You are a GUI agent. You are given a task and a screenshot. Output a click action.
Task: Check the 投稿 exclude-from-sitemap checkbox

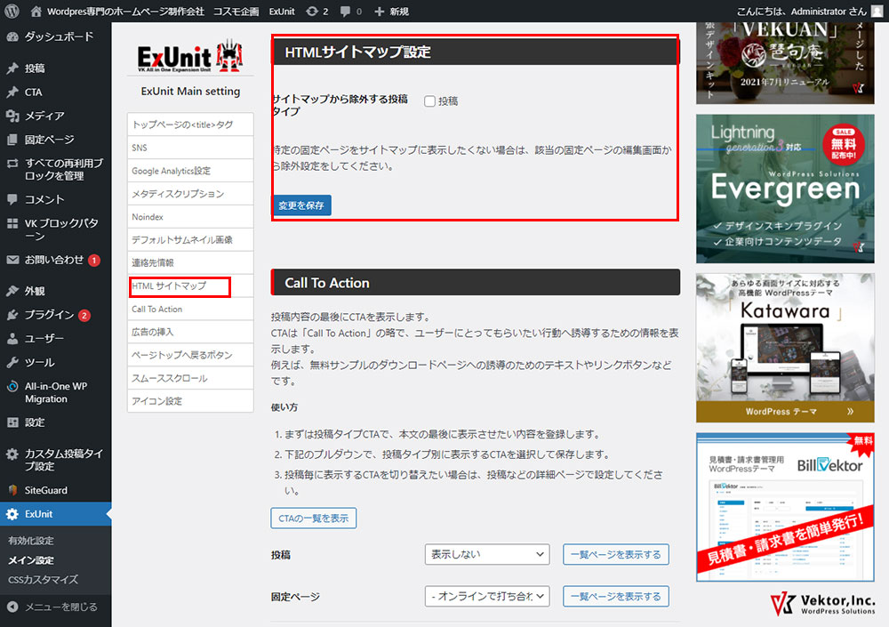pos(430,101)
